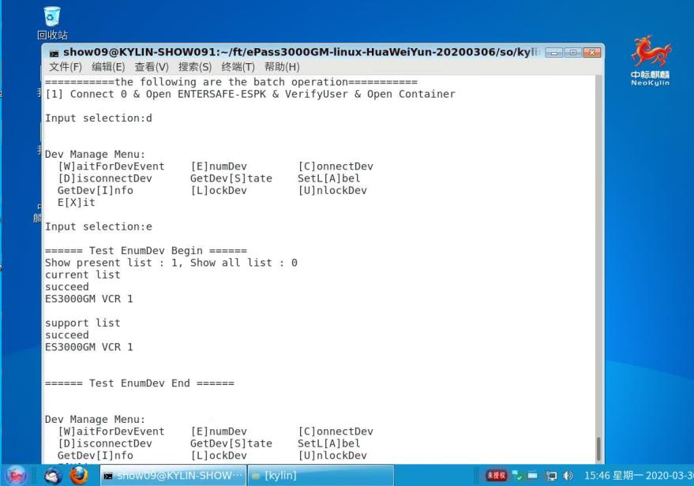
Task: Click '[D]isconnectDev' in the first menu
Action: click(104, 178)
